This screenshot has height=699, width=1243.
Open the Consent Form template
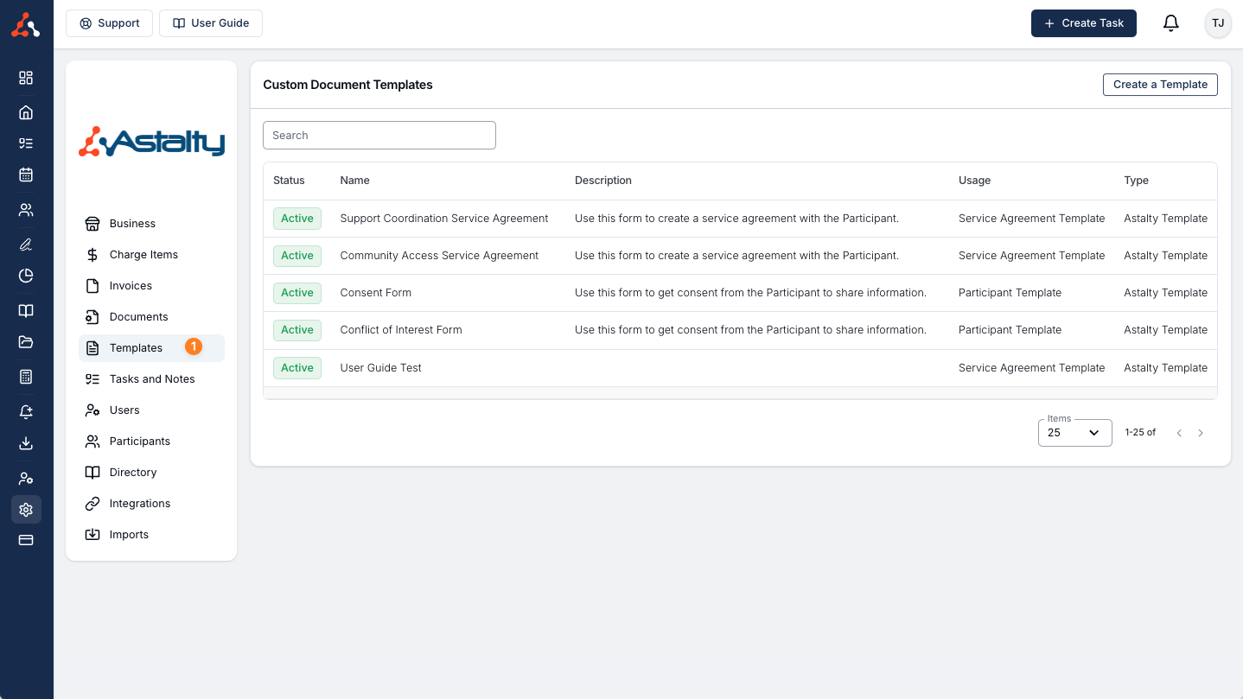click(376, 293)
